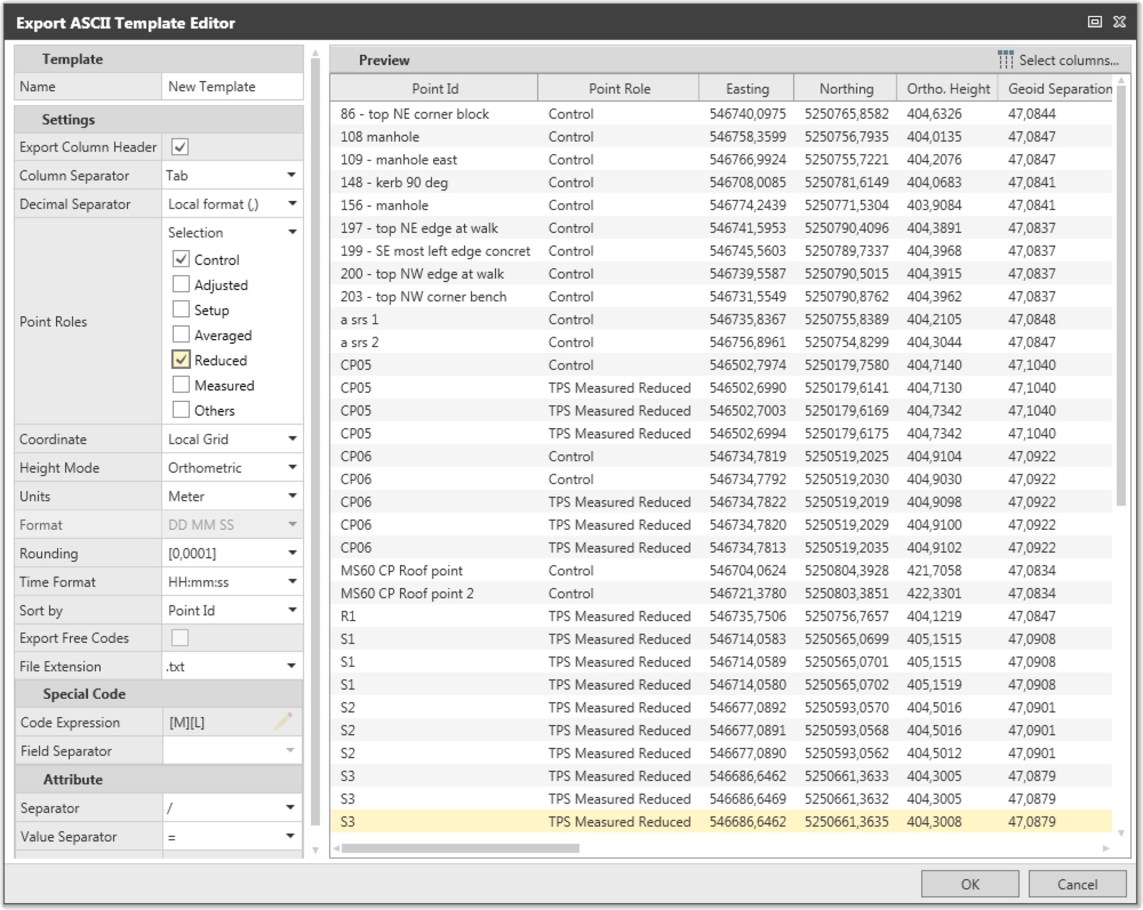Collapse the Special Code section header
Image resolution: width=1143 pixels, height=910 pixels.
click(x=158, y=693)
